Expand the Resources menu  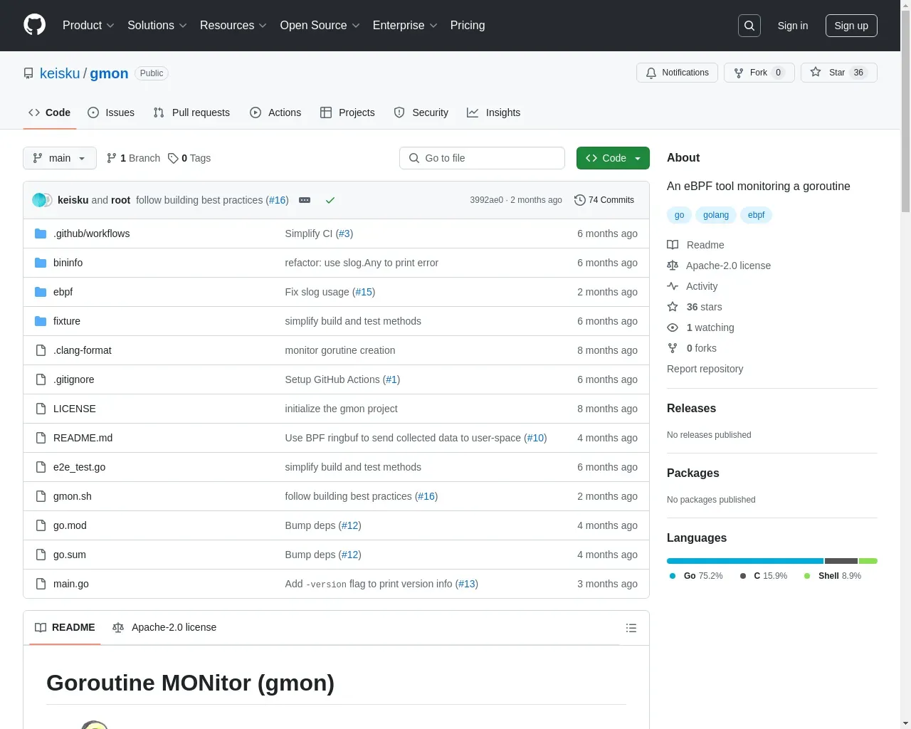tap(233, 26)
